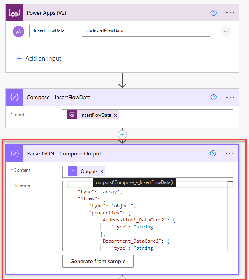This screenshot has height=280, width=249.
Task: Remove the Outputs token from Content
Action: tap(102, 171)
